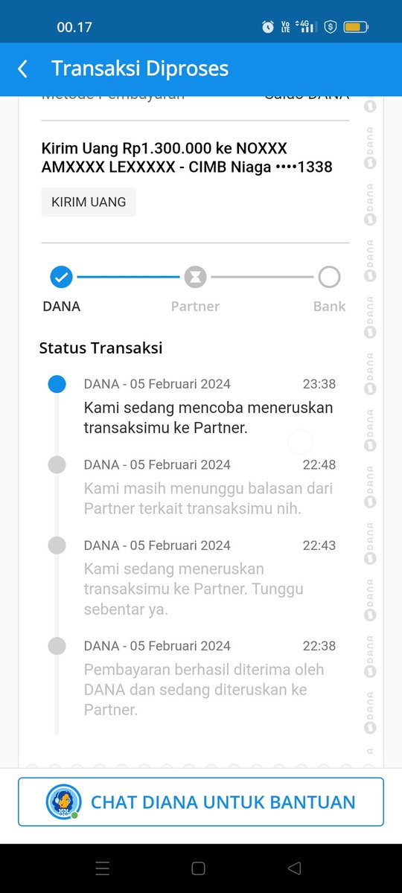Open CHAT DIANA UNTUK BANTUAN
The width and height of the screenshot is (402, 893).
pos(201,802)
